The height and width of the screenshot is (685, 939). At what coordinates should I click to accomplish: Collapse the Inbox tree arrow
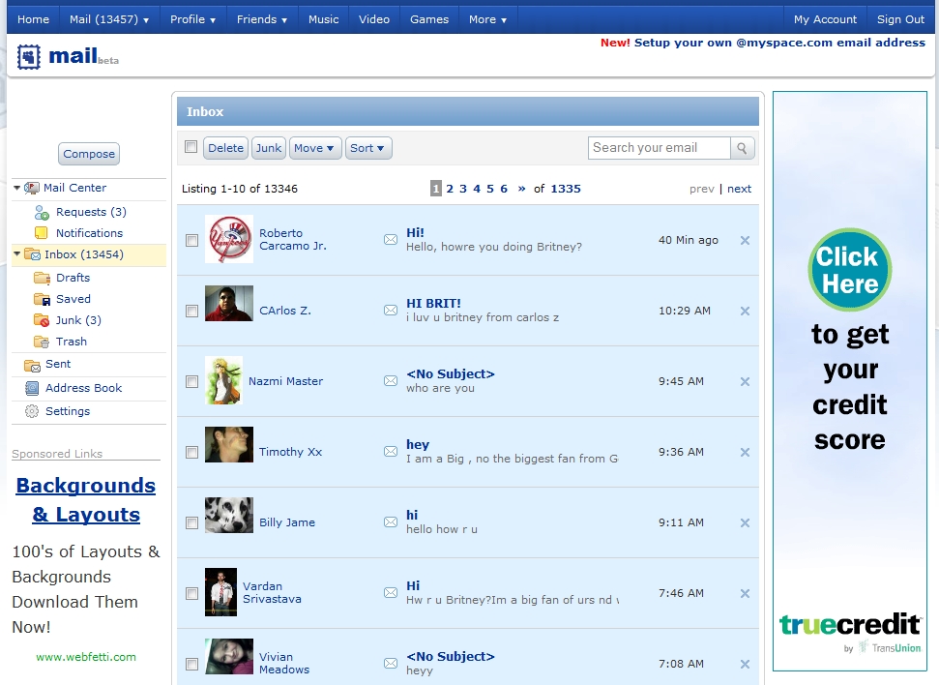click(16, 254)
